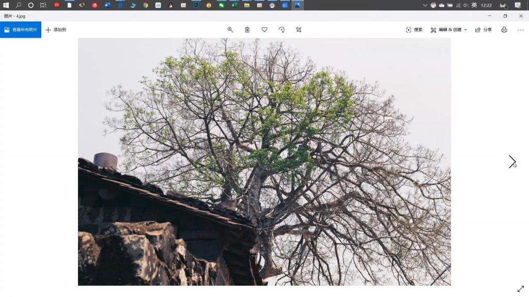Add the photo to favorites with the heart icon

[x=264, y=29]
